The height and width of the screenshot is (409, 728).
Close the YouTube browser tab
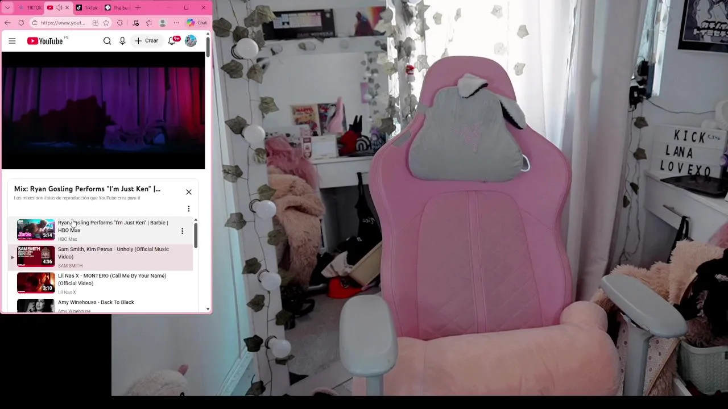point(67,8)
